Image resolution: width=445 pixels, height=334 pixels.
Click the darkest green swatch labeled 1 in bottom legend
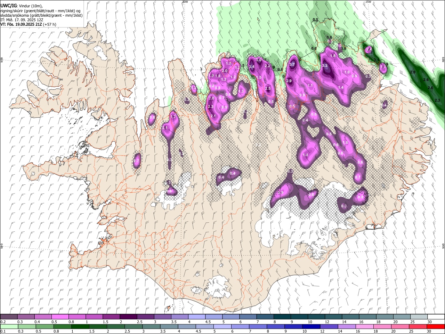point(80,326)
